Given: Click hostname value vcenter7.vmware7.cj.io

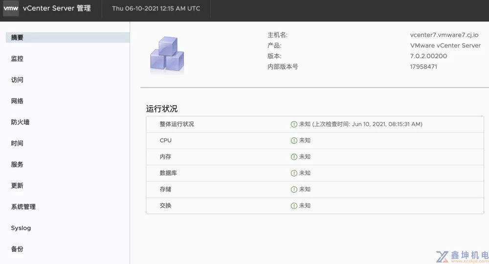Looking at the screenshot, I should click(x=444, y=35).
